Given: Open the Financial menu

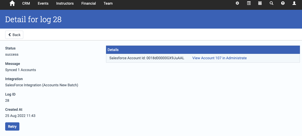Looking at the screenshot, I should point(89,3).
